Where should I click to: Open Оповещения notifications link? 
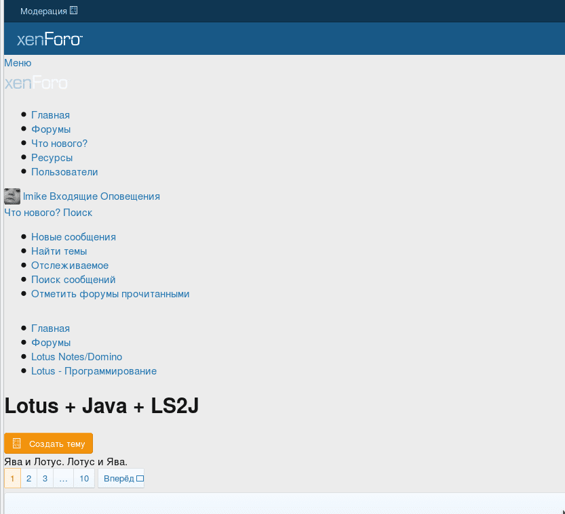pyautogui.click(x=130, y=196)
